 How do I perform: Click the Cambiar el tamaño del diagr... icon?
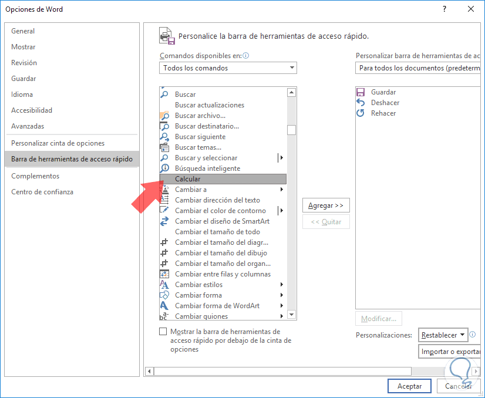pos(164,242)
